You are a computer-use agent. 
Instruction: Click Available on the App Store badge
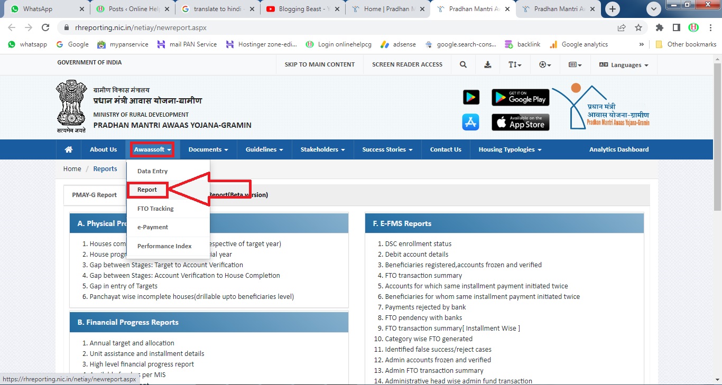point(521,122)
